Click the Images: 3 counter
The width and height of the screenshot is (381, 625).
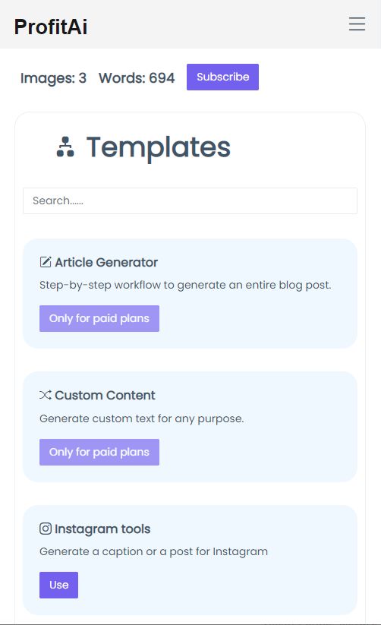(x=53, y=78)
